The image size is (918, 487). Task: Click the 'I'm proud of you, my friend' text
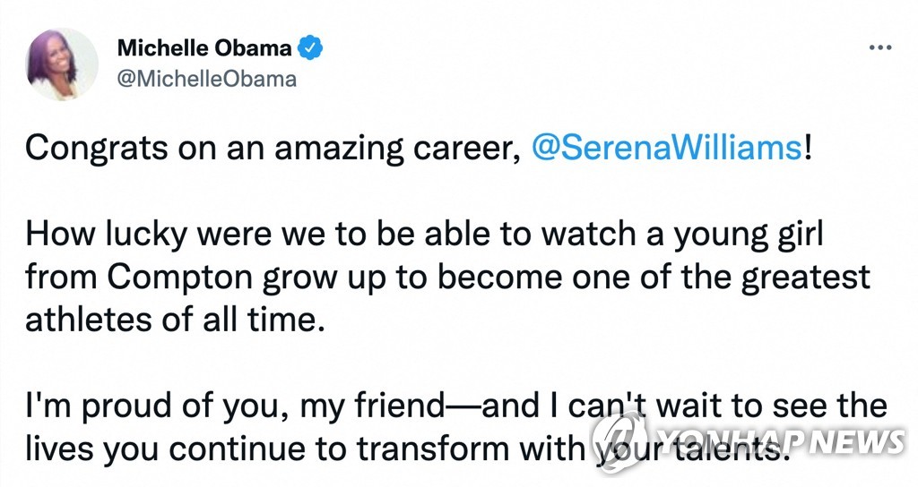point(235,407)
